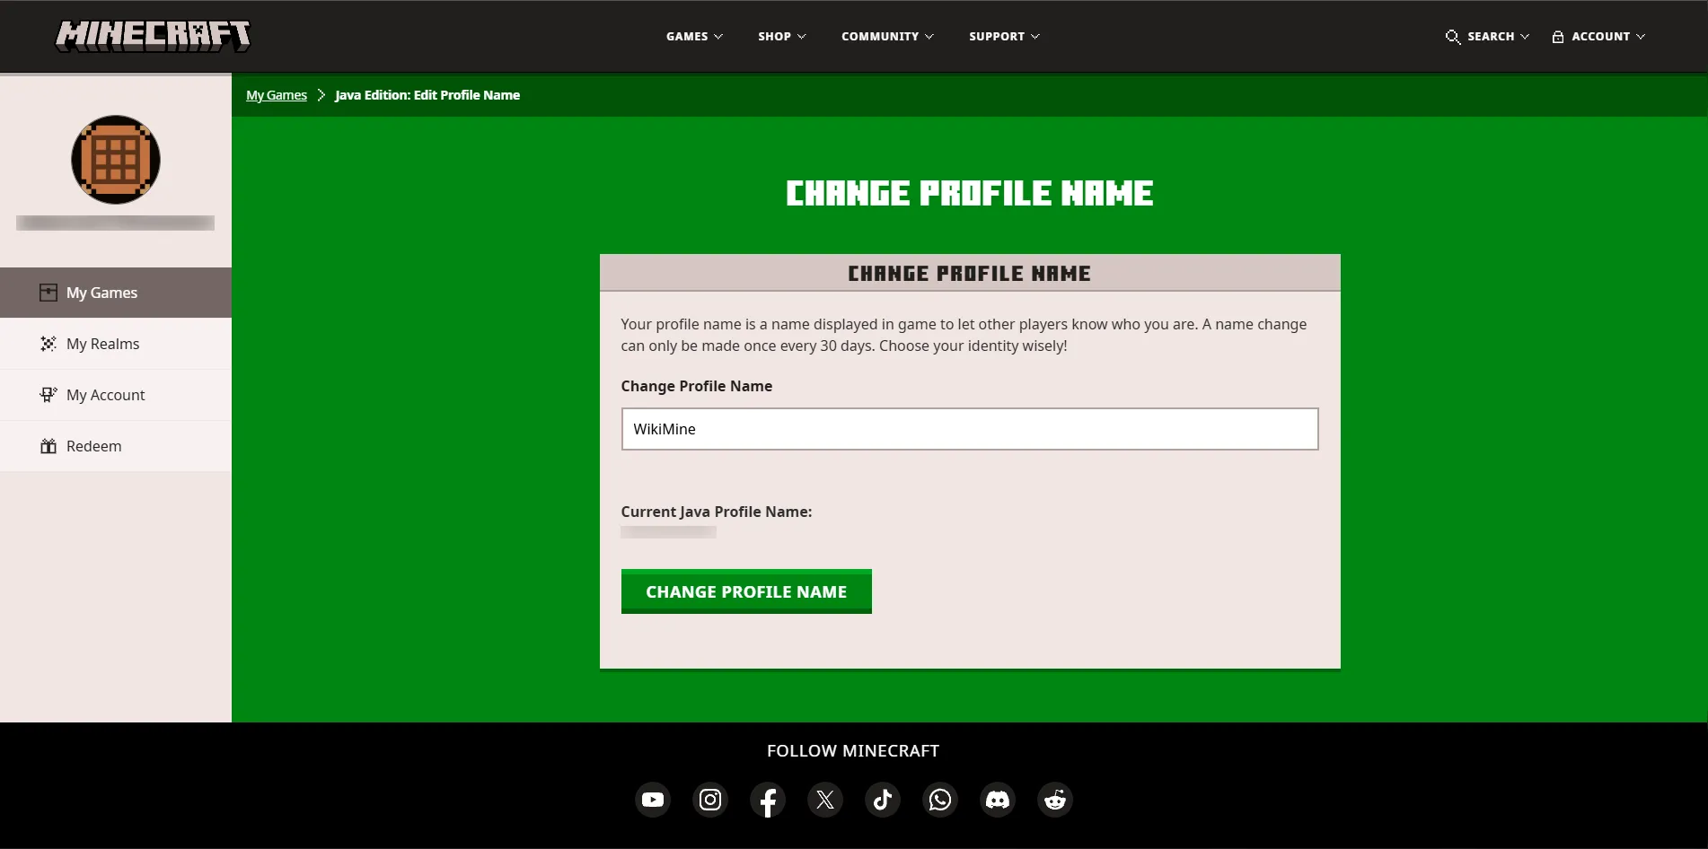Select My Realms in the sidebar
Image resolution: width=1708 pixels, height=849 pixels.
(x=102, y=344)
